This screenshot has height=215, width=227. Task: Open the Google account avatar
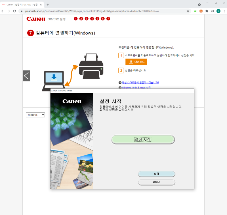pos(218,11)
